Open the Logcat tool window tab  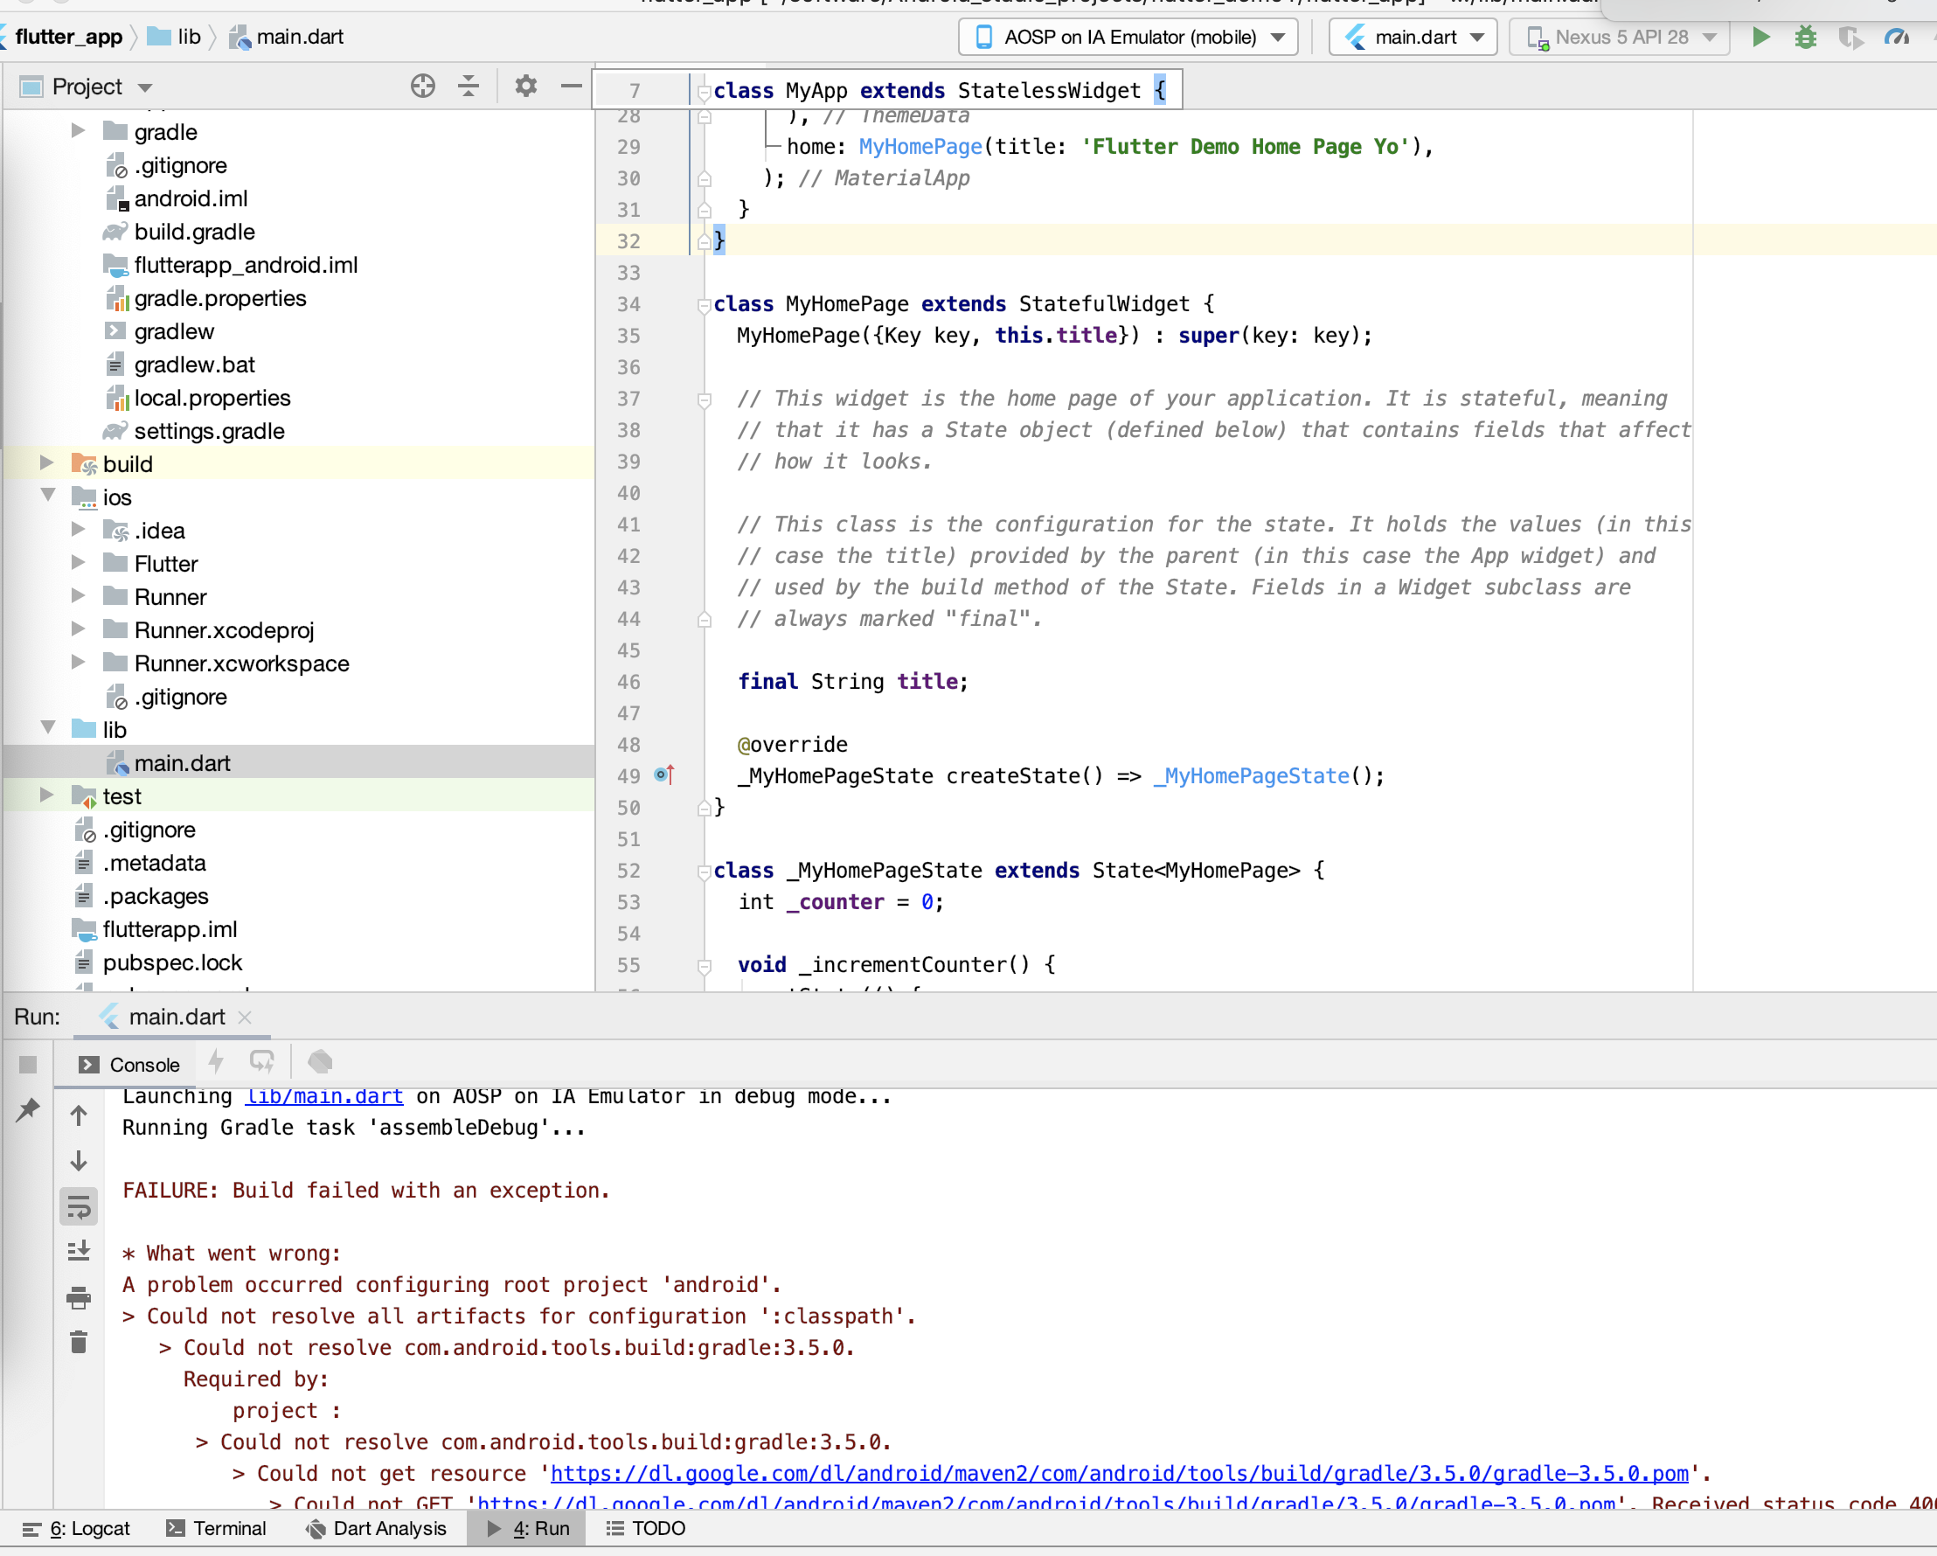[76, 1529]
